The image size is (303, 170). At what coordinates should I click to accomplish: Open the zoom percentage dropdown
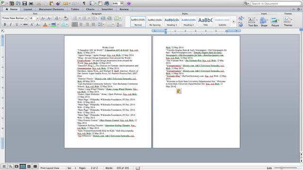pyautogui.click(x=122, y=3)
